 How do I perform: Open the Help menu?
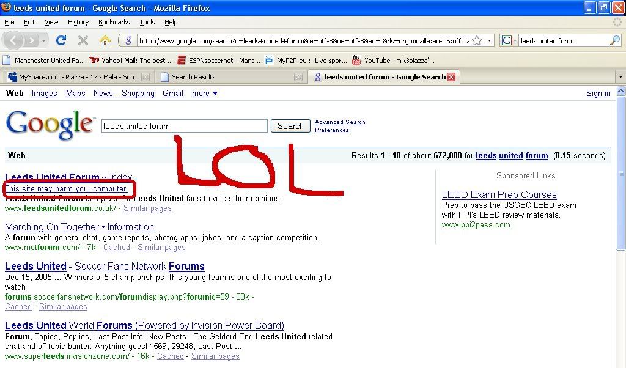coord(171,22)
